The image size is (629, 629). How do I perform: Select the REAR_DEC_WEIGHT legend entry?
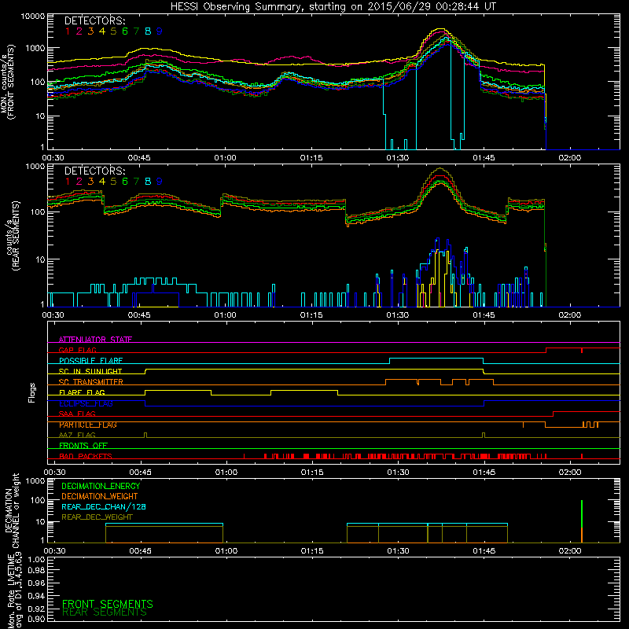pyautogui.click(x=97, y=517)
